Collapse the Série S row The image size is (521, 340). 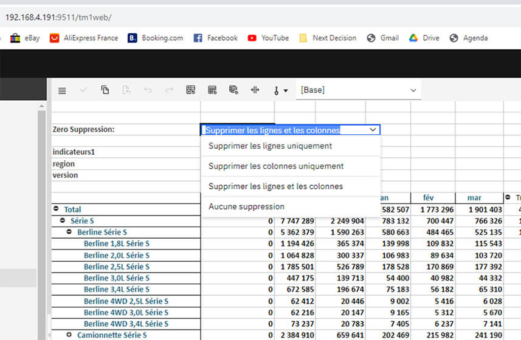coord(63,220)
